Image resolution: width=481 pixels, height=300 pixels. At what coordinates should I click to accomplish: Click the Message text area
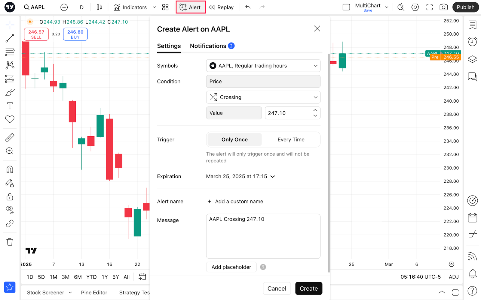click(263, 236)
